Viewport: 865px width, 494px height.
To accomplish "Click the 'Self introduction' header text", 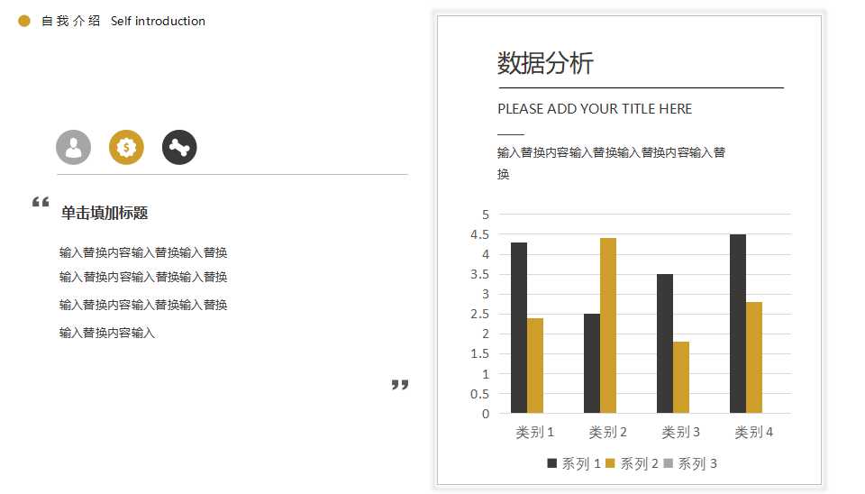I will (158, 21).
